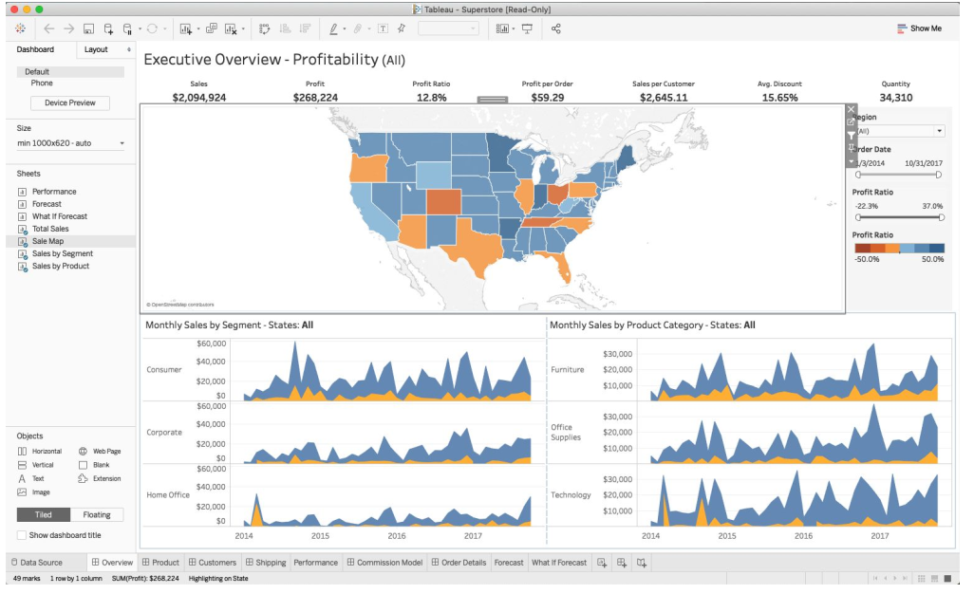Image resolution: width=974 pixels, height=594 pixels.
Task: Click the Duplicate sheet toolbar icon
Action: coord(211,28)
